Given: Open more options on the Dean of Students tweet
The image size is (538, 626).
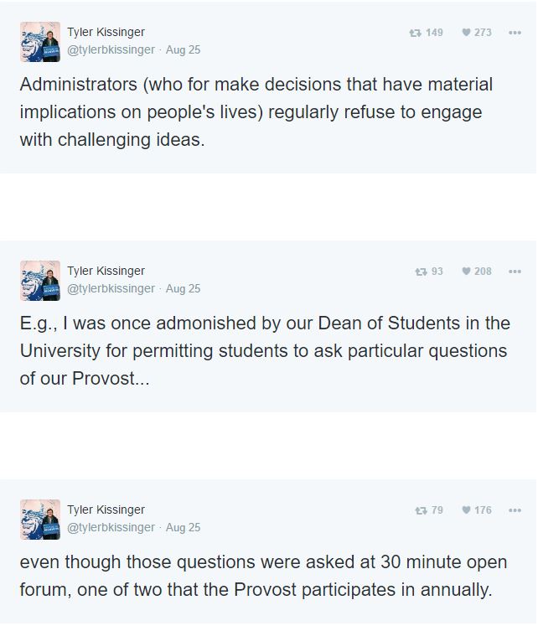Looking at the screenshot, I should 515,272.
